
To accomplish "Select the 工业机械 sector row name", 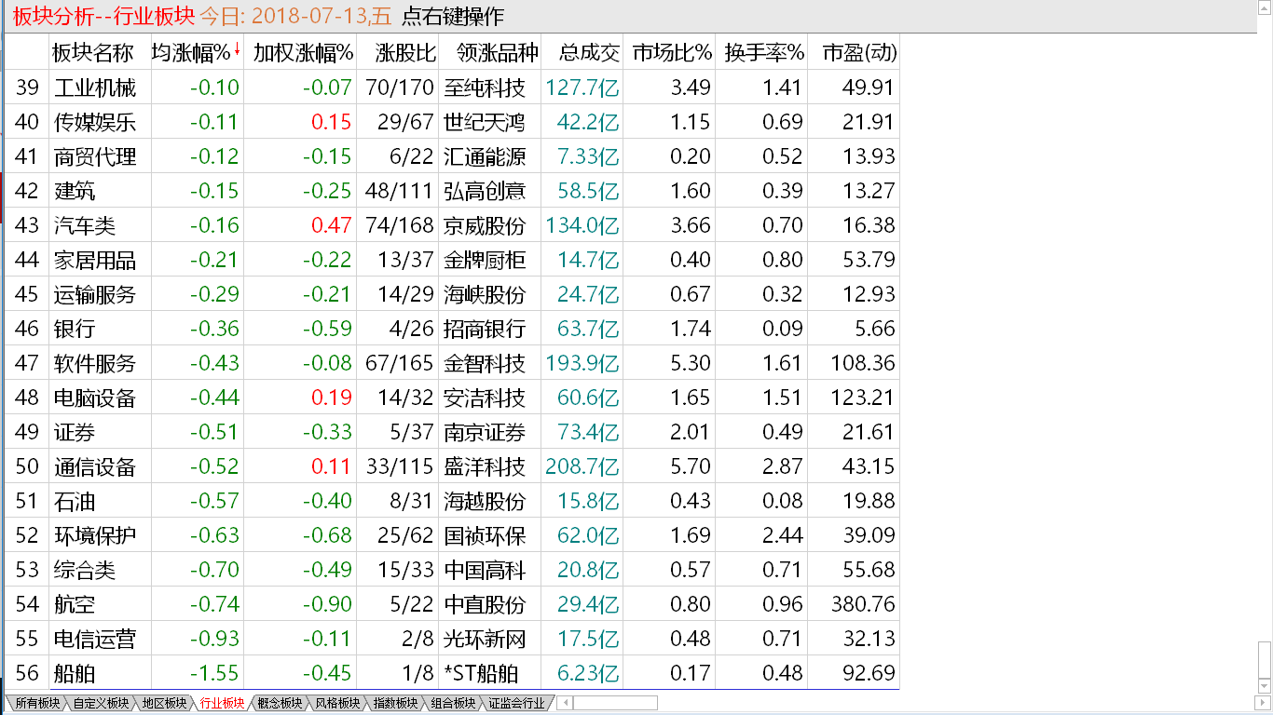I will (95, 88).
